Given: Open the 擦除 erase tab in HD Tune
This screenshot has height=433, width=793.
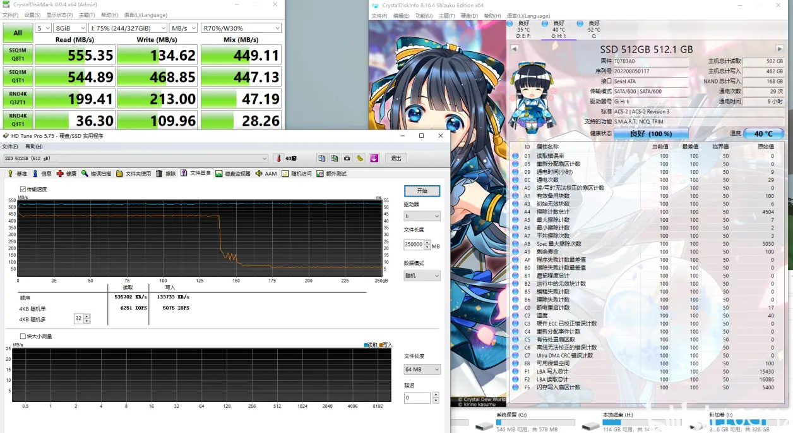Looking at the screenshot, I should click(166, 174).
